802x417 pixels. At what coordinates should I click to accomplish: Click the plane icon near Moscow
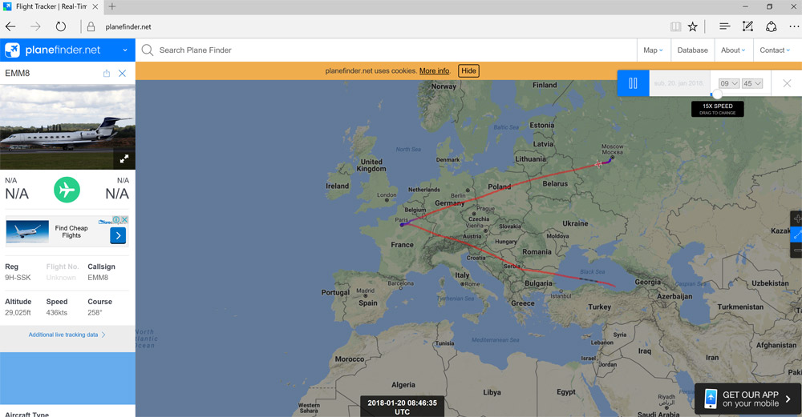pyautogui.click(x=599, y=164)
